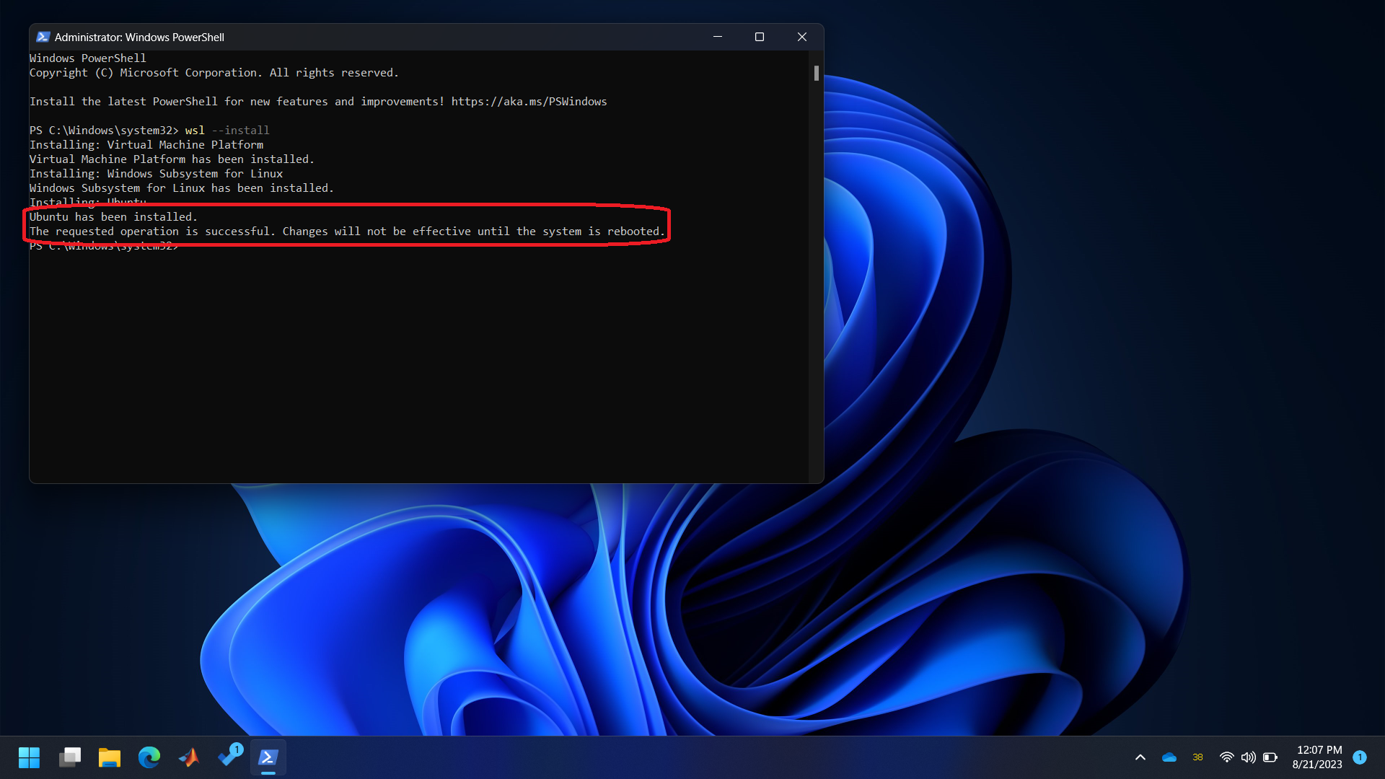The width and height of the screenshot is (1385, 779).
Task: Open the Windows Start menu
Action: (x=29, y=757)
